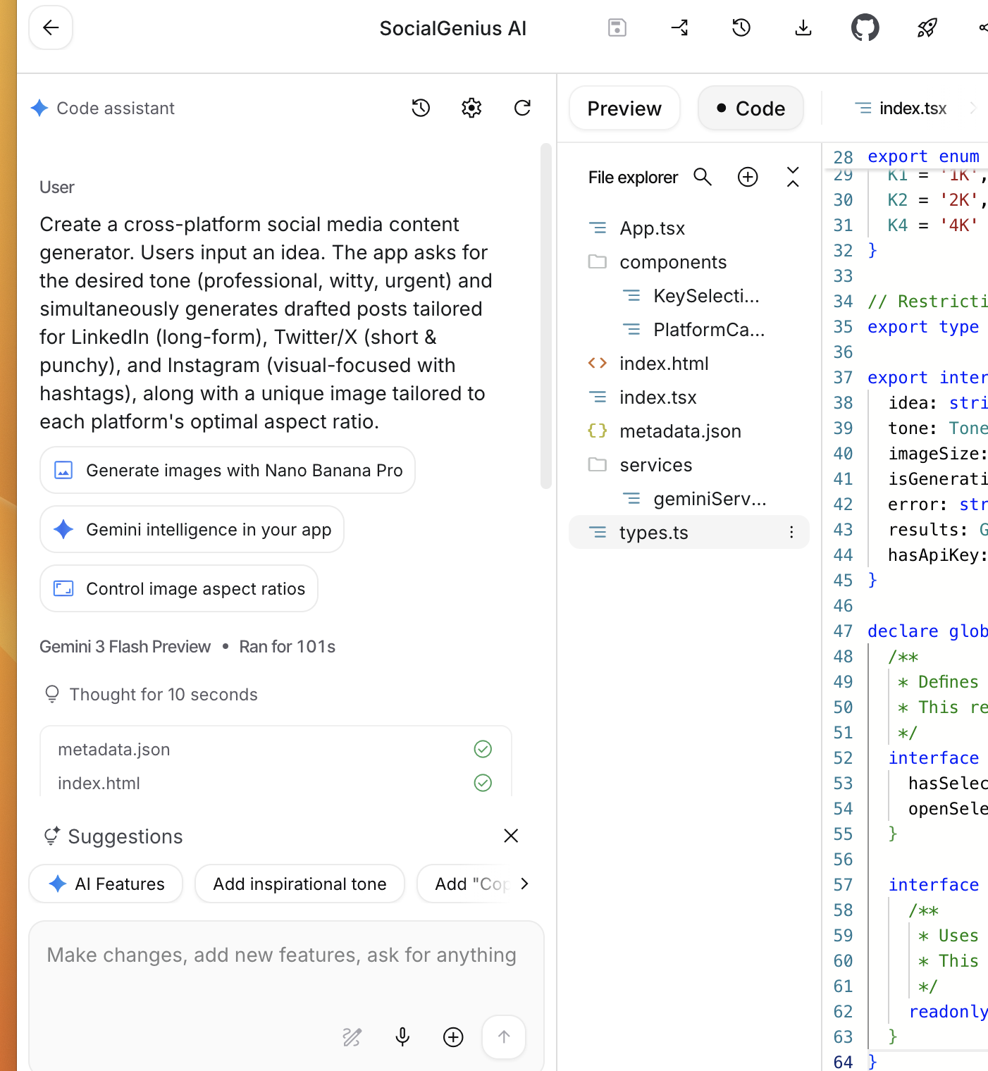Viewport: 988px width, 1071px height.
Task: Start voice input with microphone icon
Action: tap(402, 1036)
